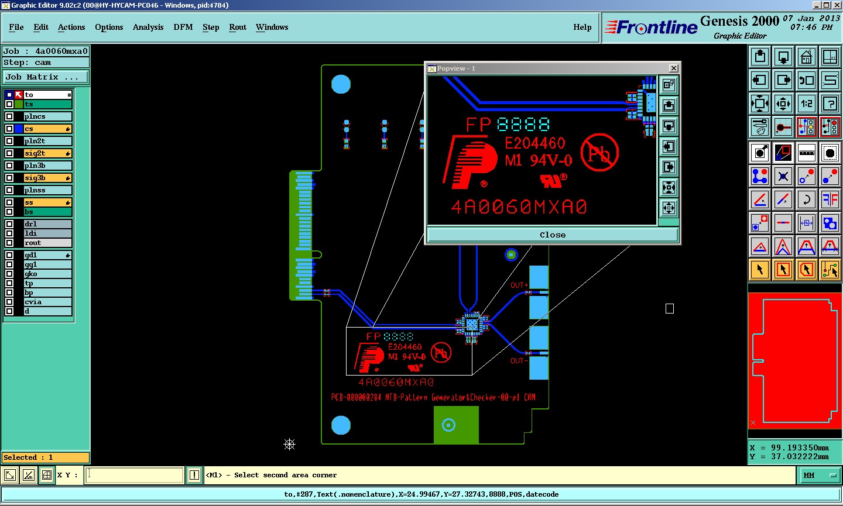This screenshot has height=506, width=843.
Task: Open the wrench and palette settings icon
Action: click(760, 127)
